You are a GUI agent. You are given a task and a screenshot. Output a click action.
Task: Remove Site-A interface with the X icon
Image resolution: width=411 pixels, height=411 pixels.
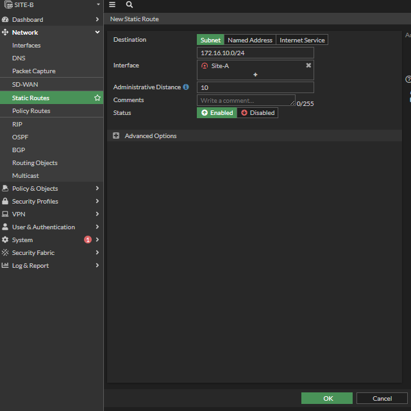tap(308, 66)
